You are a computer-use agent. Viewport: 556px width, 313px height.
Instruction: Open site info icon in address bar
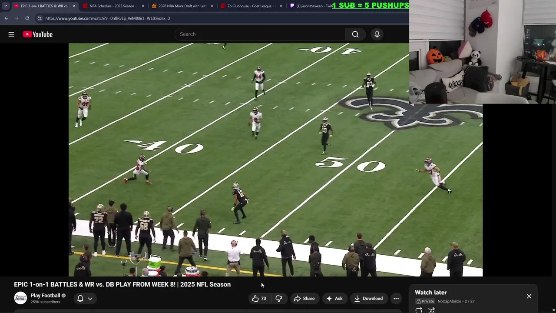pyautogui.click(x=39, y=18)
